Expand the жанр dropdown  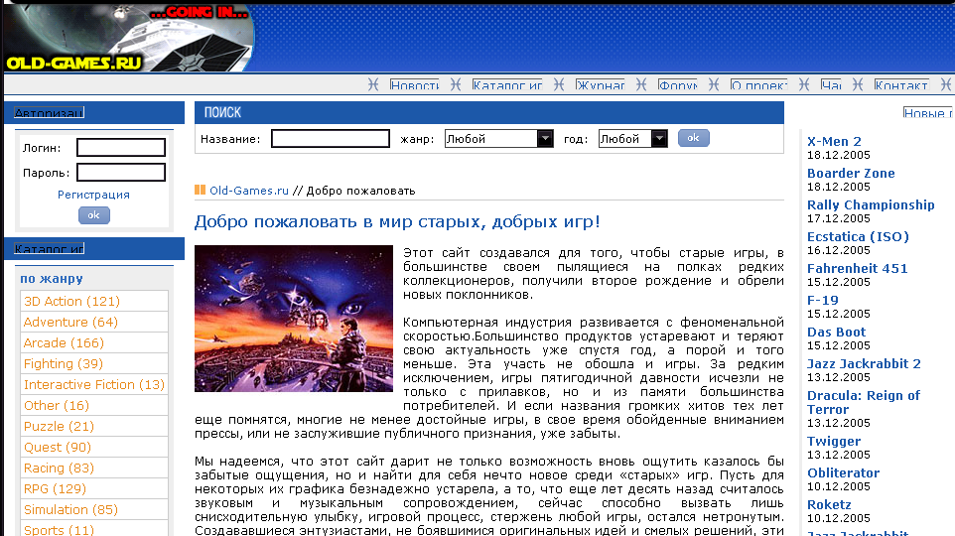(498, 139)
